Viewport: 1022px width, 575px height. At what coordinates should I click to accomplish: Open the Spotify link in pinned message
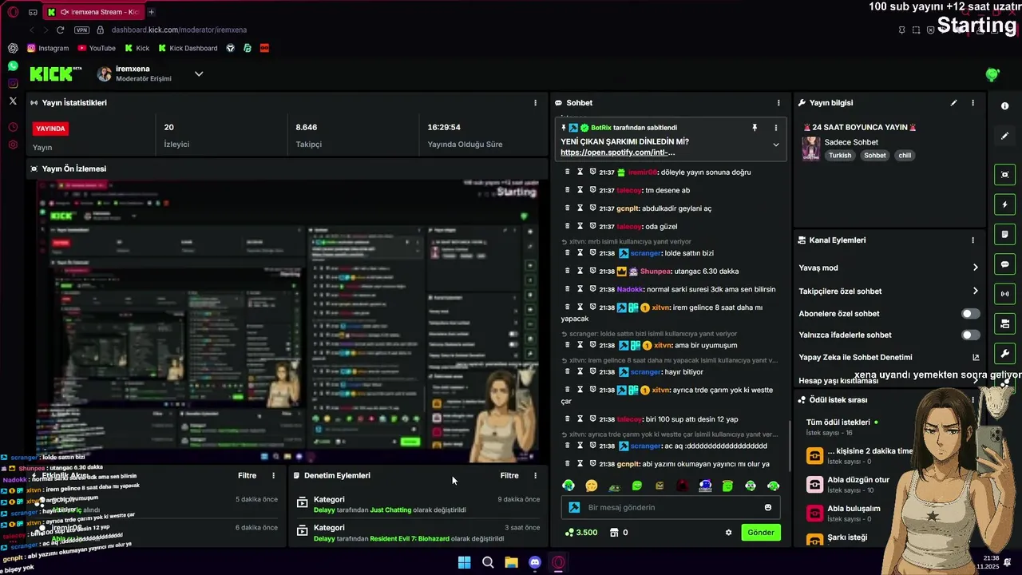(617, 153)
